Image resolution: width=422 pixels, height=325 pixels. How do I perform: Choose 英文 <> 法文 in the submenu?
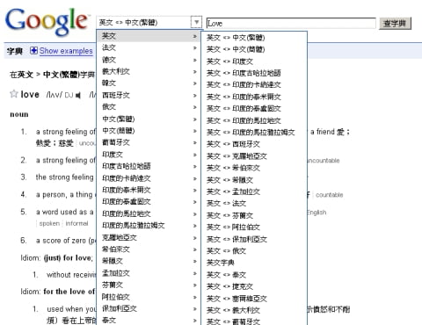tap(254, 204)
